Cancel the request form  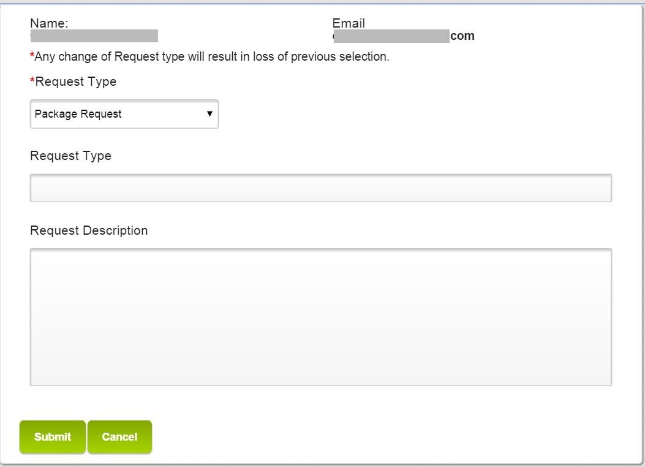119,437
